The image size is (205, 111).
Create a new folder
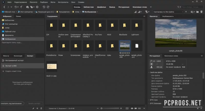click(198, 12)
